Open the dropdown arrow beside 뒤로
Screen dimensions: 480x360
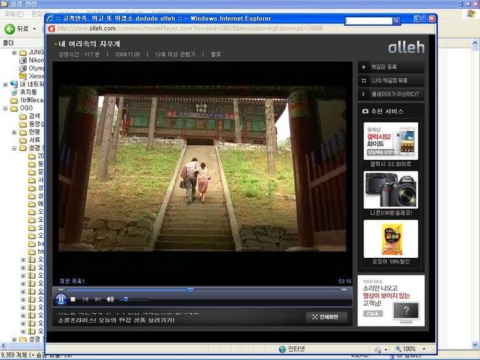(34, 29)
